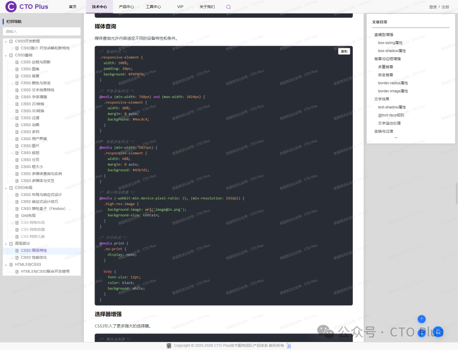
Task: Collapse the CSS3布局 tree node arrow
Action: (6, 188)
